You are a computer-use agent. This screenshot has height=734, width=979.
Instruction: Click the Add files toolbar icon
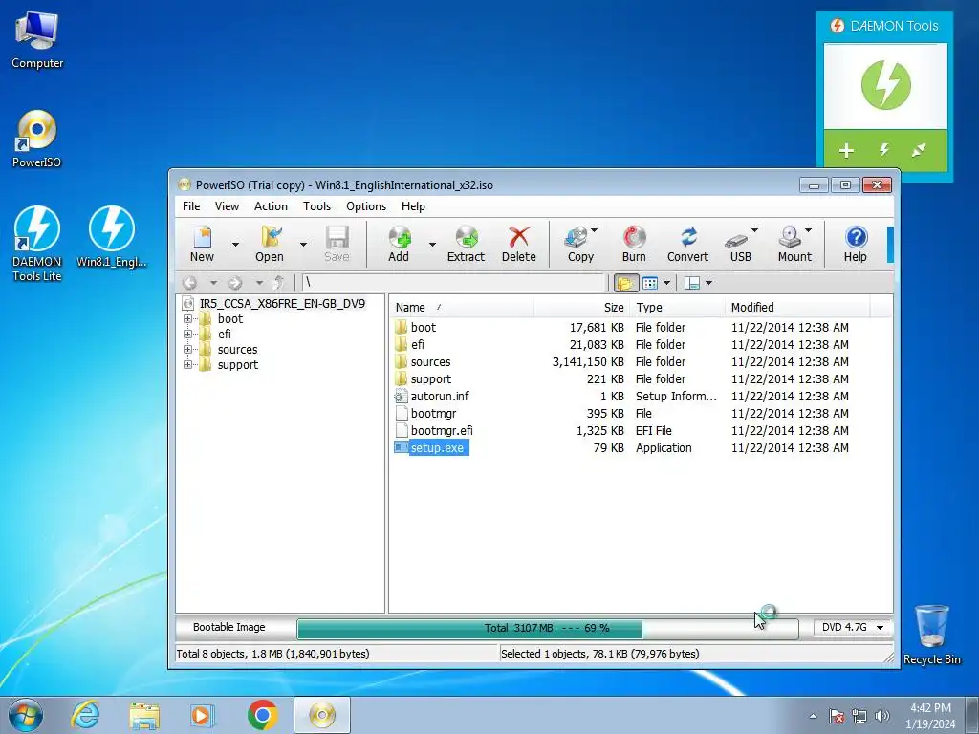coord(399,244)
